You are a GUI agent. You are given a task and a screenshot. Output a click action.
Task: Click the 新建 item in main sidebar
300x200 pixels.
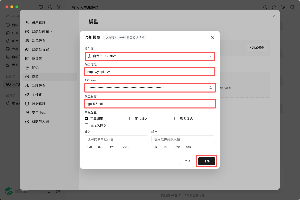(x=12, y=25)
